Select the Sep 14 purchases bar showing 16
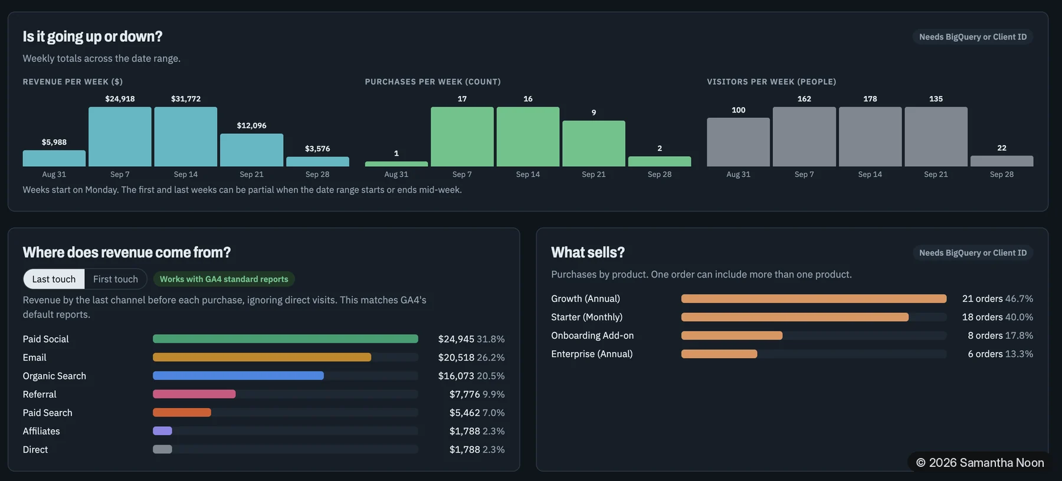The height and width of the screenshot is (481, 1062). 528,137
